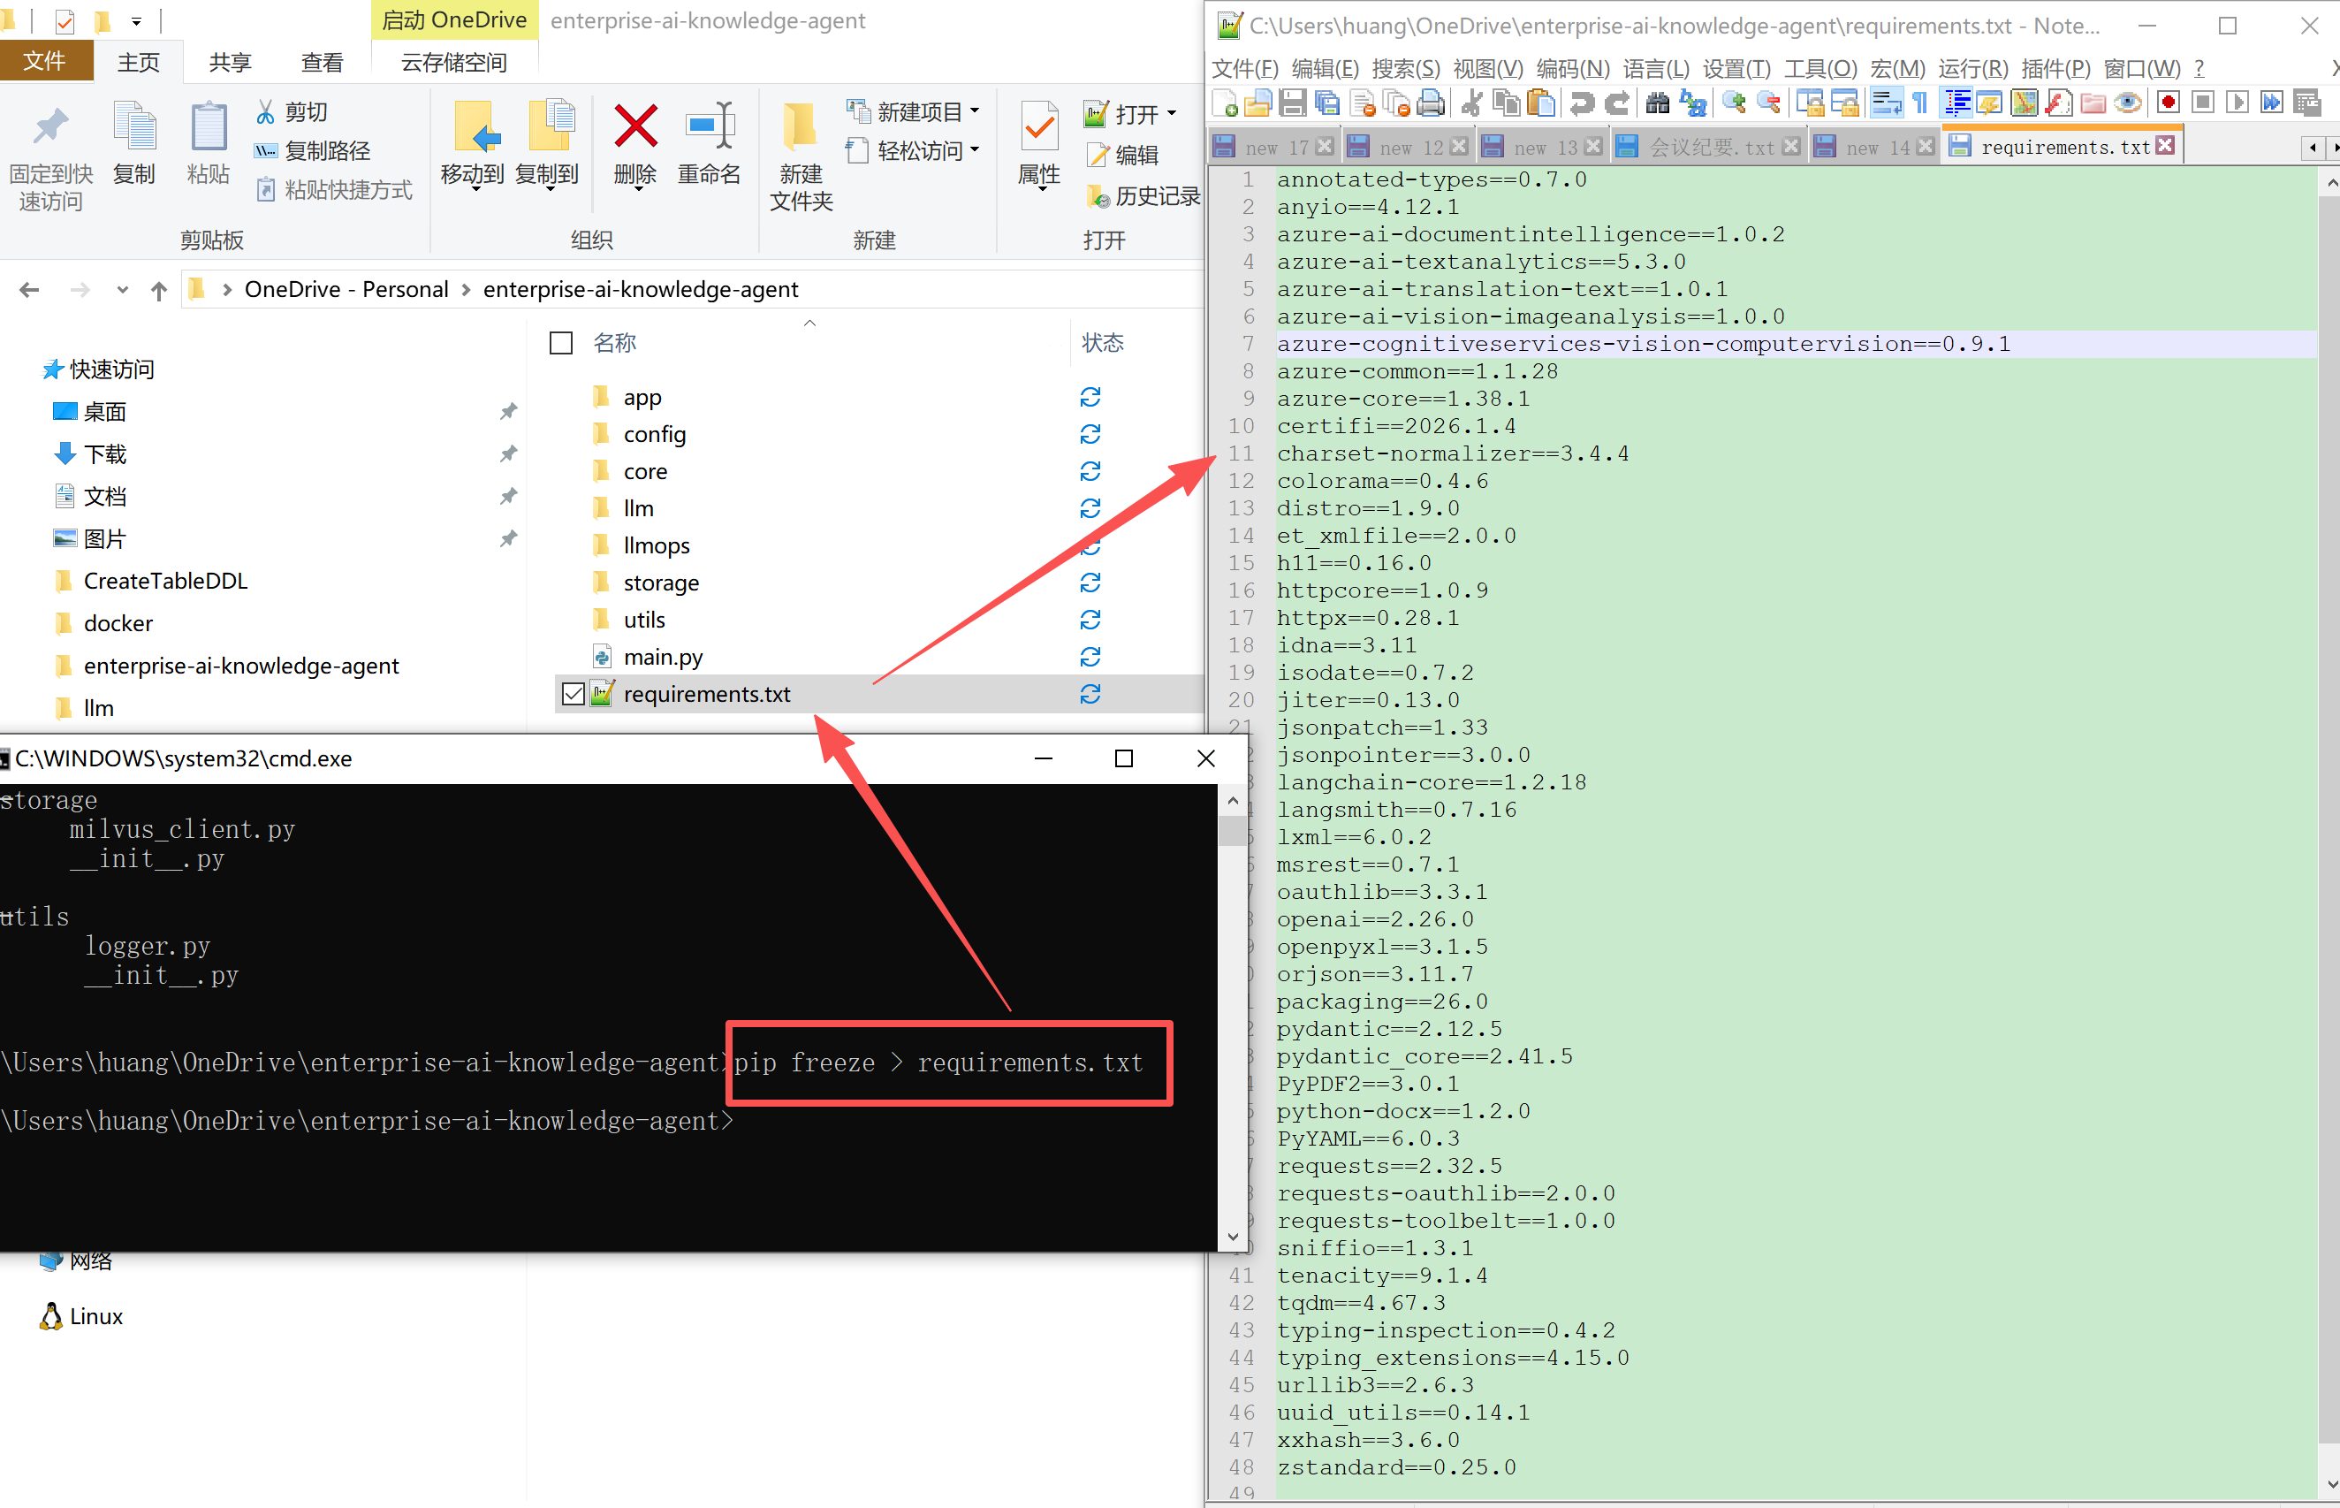Click the Notepad++ Save file icon
This screenshot has height=1508, width=2340.
coord(1293,103)
